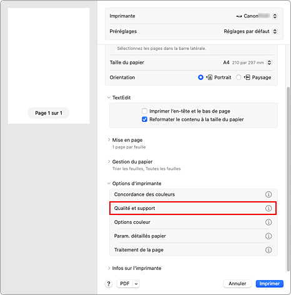This screenshot has width=291, height=295.
Task: Uncheck Reformater le contenu à la taille du papier
Action: point(144,119)
